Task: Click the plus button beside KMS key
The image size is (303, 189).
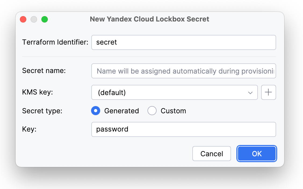Action: point(268,92)
